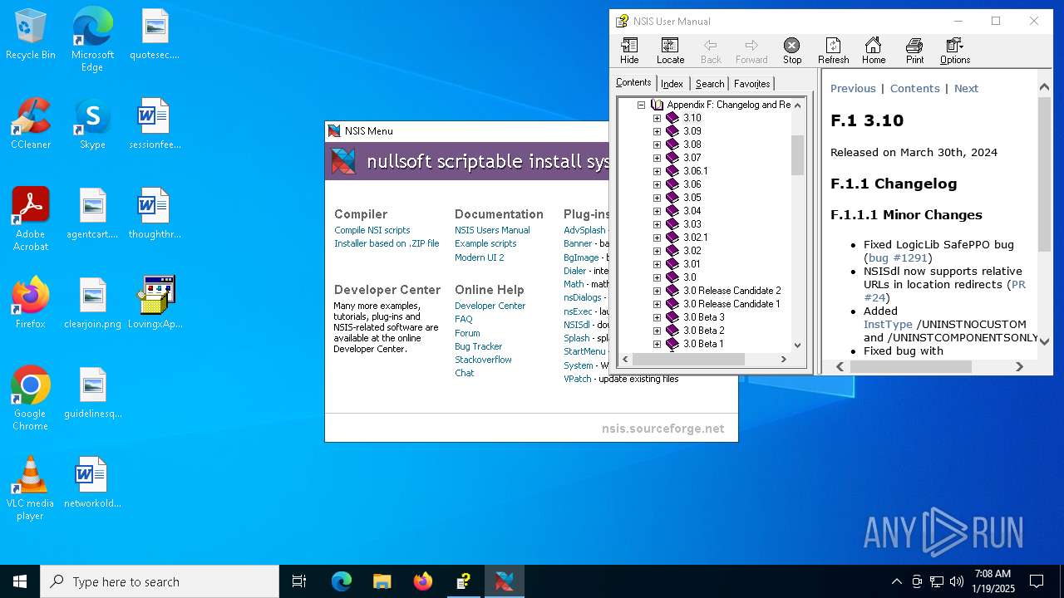
Task: Switch to the Search tab
Action: click(x=710, y=83)
